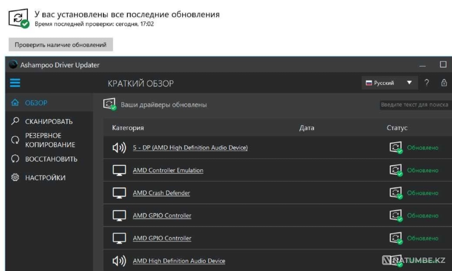
Task: Open the Русский language dropdown
Action: tap(391, 83)
